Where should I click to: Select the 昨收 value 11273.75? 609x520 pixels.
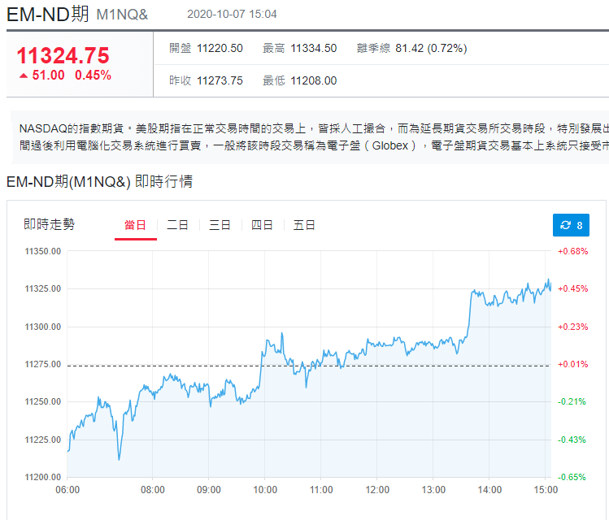click(220, 80)
